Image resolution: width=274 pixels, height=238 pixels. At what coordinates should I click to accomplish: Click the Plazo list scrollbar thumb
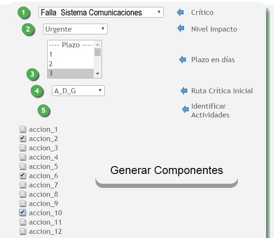(x=97, y=52)
